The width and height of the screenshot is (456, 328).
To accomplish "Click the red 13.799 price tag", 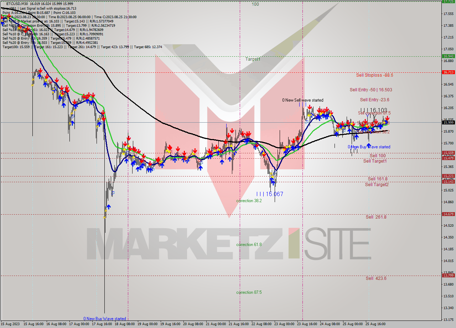I will tap(448, 275).
